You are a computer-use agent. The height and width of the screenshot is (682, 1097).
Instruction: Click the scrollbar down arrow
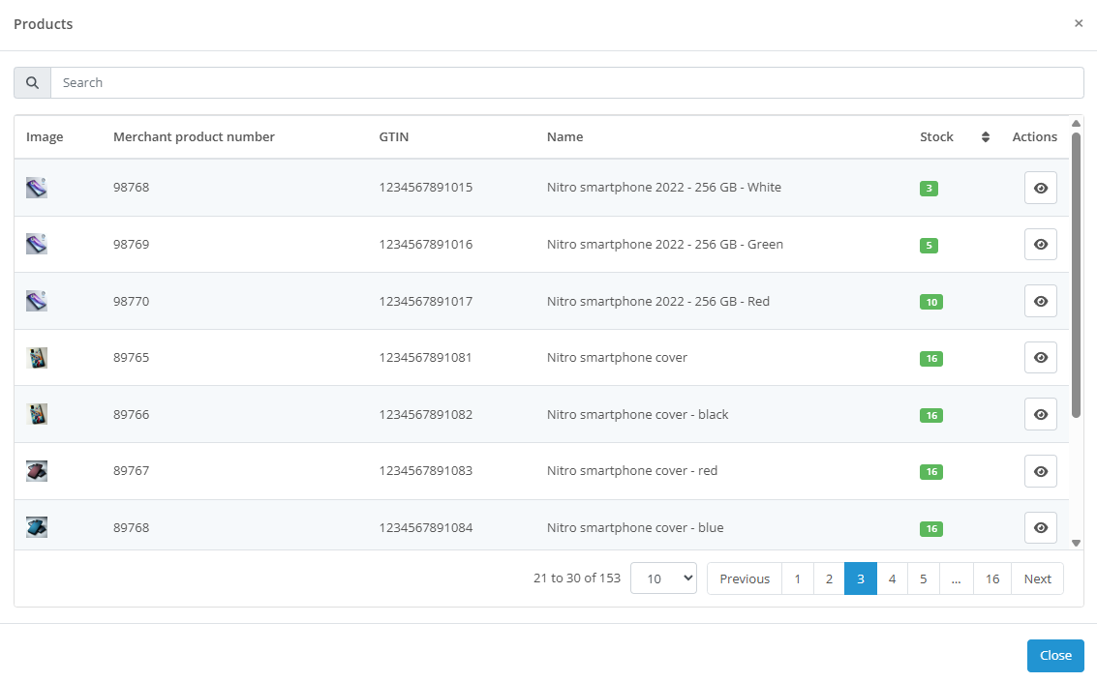tap(1076, 543)
